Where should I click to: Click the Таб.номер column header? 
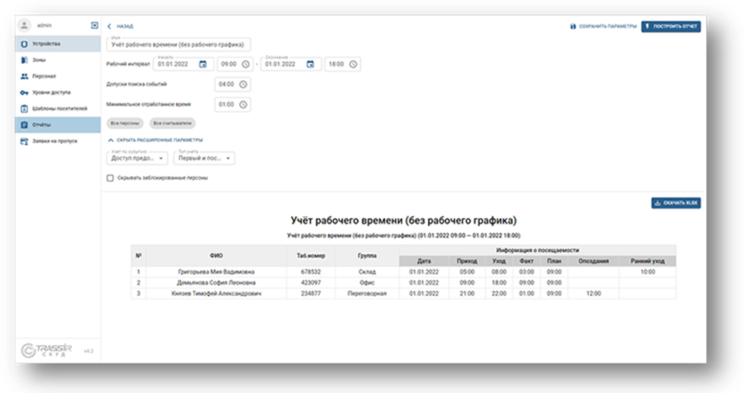pyautogui.click(x=311, y=256)
